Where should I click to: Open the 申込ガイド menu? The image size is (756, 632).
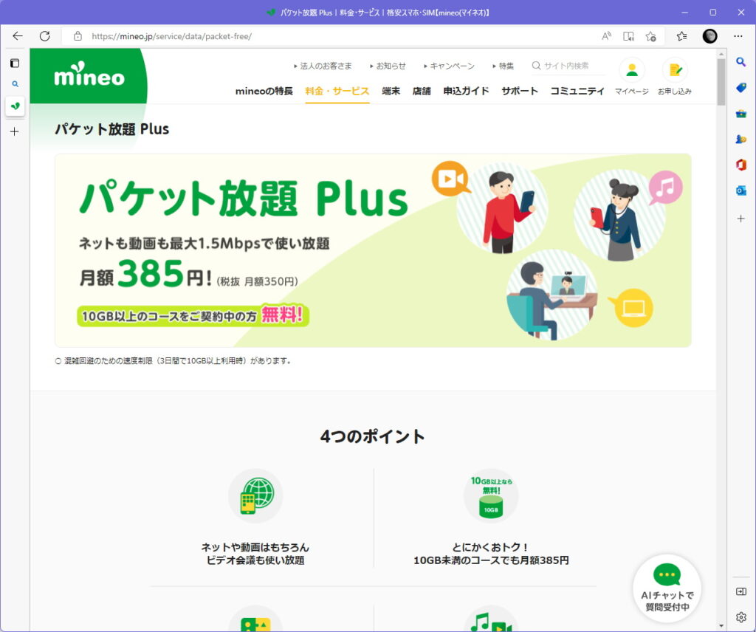467,91
